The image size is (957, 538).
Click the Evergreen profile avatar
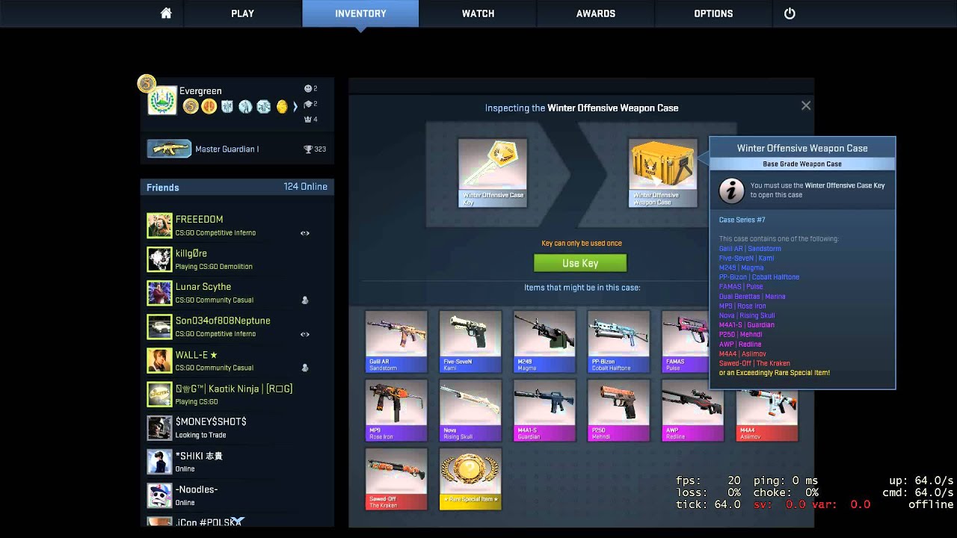pos(162,101)
